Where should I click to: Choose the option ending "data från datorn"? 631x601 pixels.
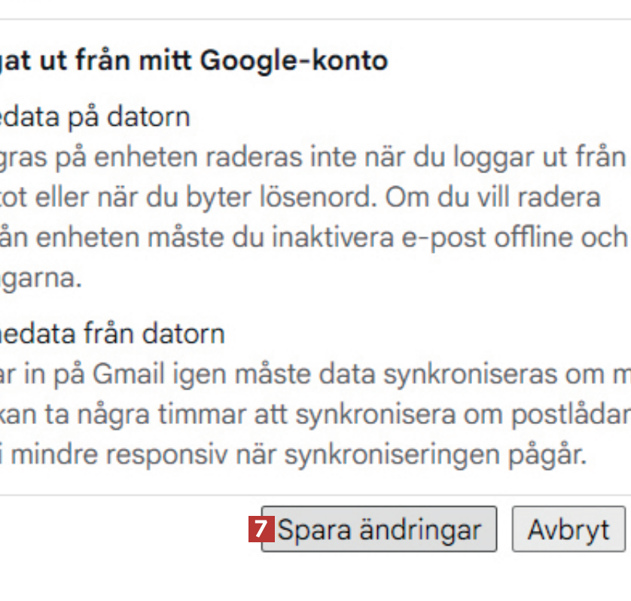pos(111,334)
